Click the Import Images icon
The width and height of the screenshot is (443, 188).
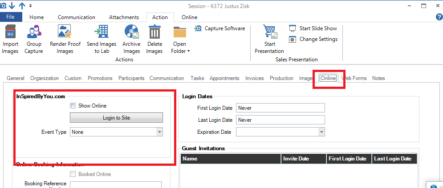point(10,33)
